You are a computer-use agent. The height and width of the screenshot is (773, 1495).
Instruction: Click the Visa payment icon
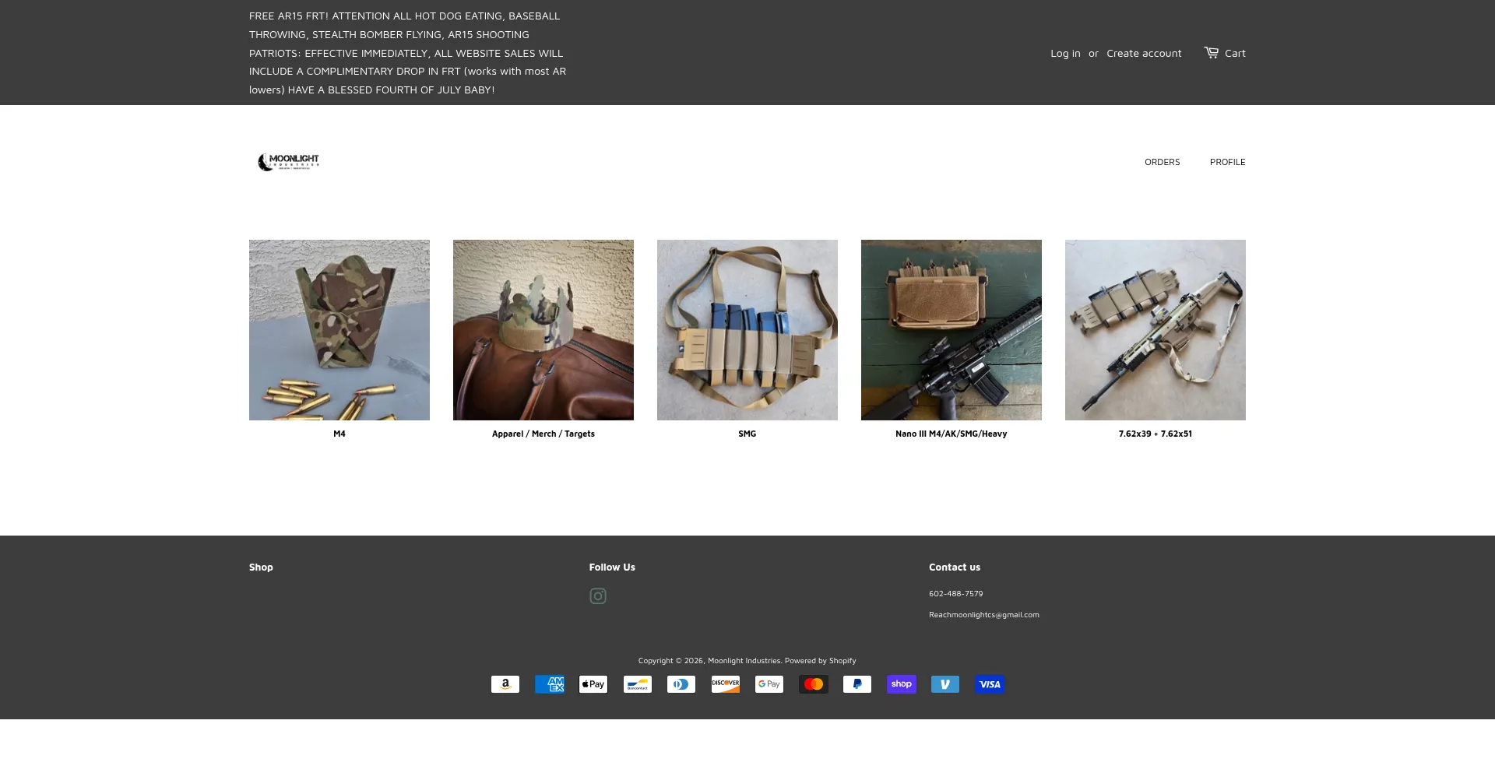tap(990, 684)
